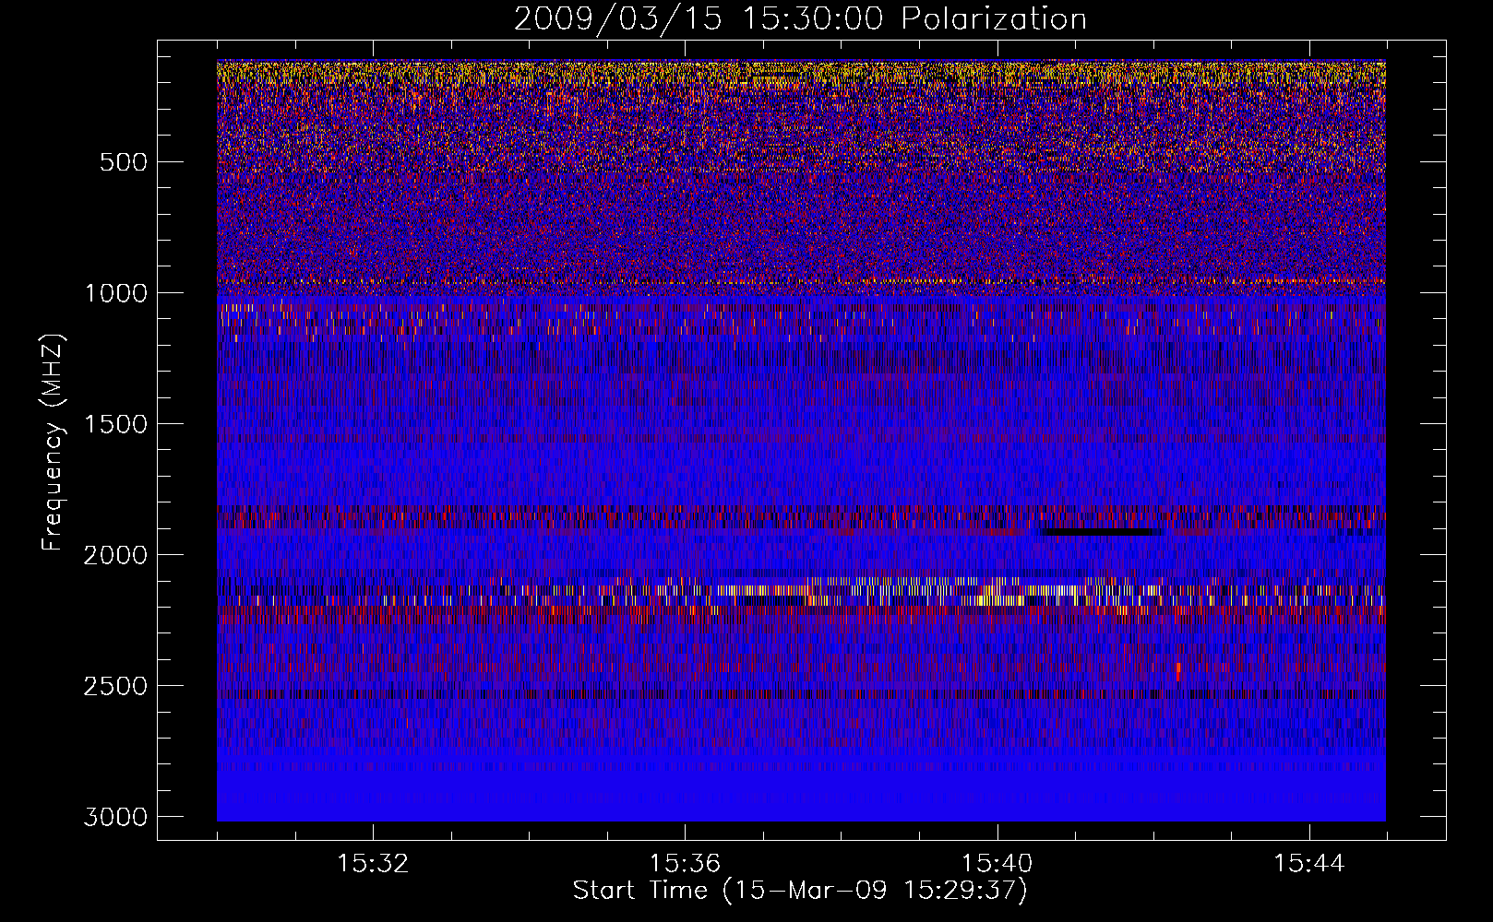
Task: Click the 'Start Time (15-Mar-09 15:29:37)' label
Action: pos(800,891)
